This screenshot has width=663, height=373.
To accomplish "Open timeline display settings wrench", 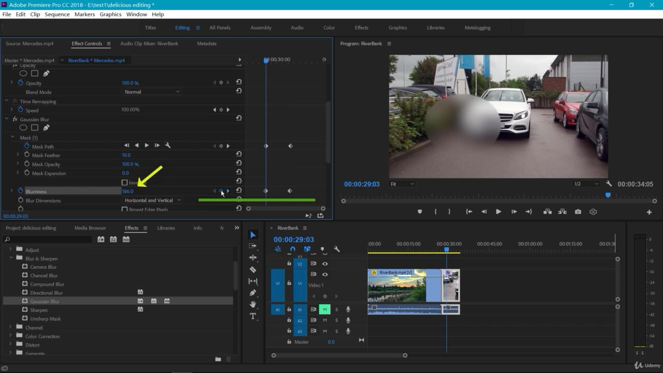I will click(x=337, y=249).
